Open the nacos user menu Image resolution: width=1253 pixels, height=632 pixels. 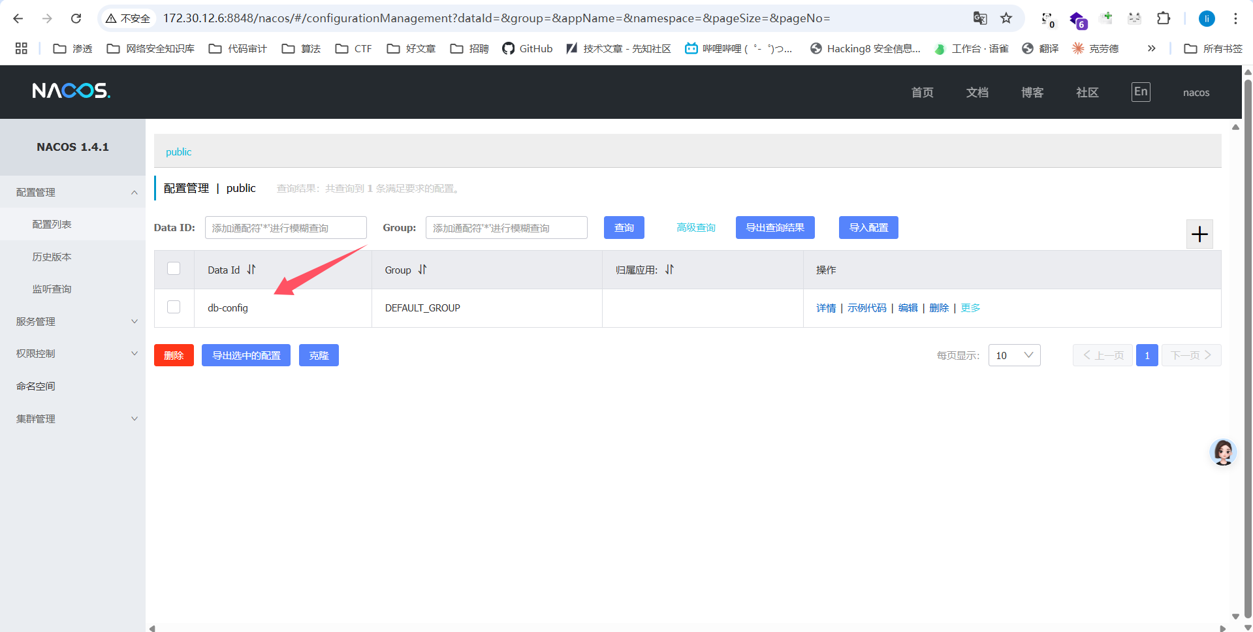pyautogui.click(x=1196, y=92)
